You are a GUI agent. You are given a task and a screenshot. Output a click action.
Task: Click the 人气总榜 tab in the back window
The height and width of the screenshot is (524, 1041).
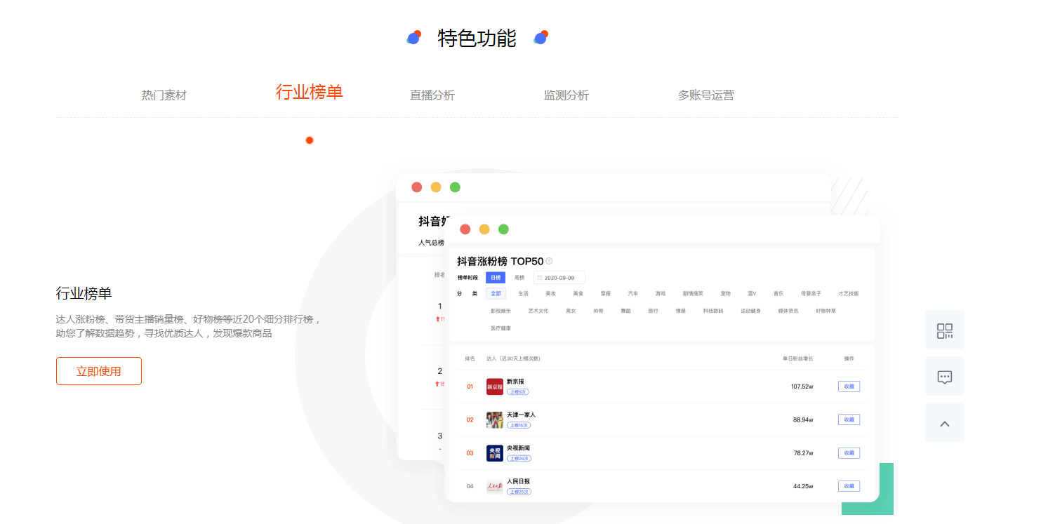tap(431, 243)
